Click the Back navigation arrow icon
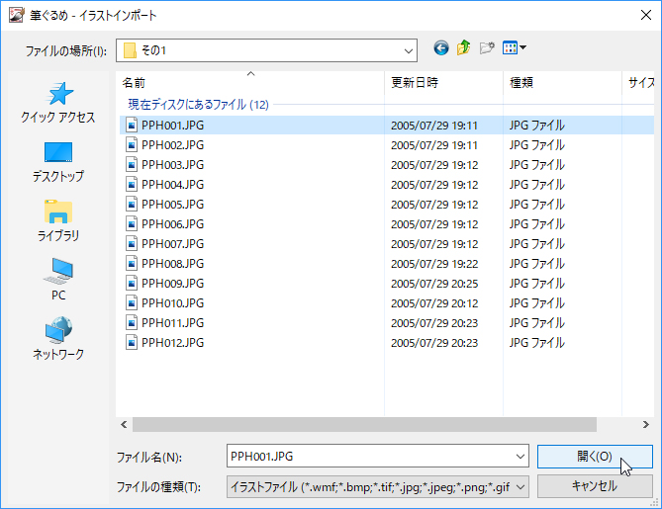Screen dimensions: 662x509 click(x=441, y=48)
